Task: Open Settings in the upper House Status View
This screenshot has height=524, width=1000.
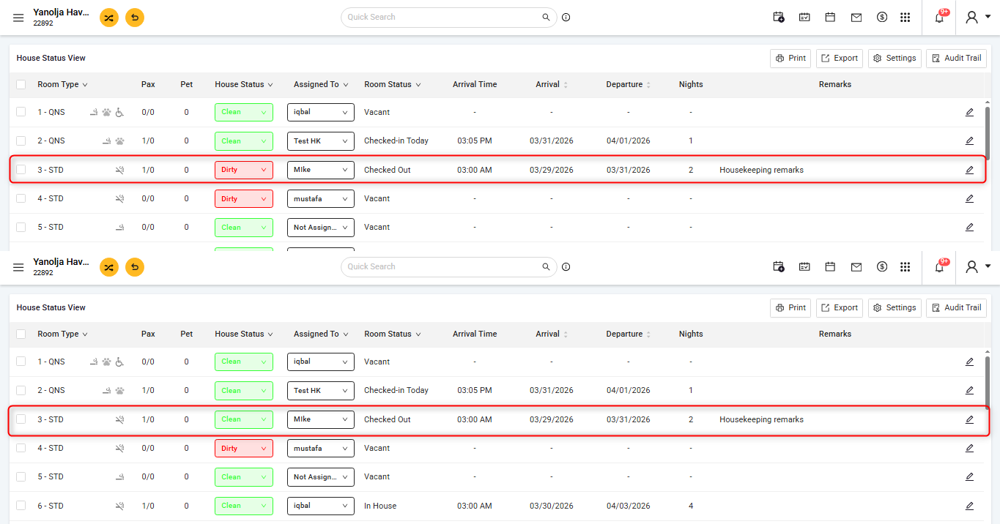Action: (x=895, y=59)
